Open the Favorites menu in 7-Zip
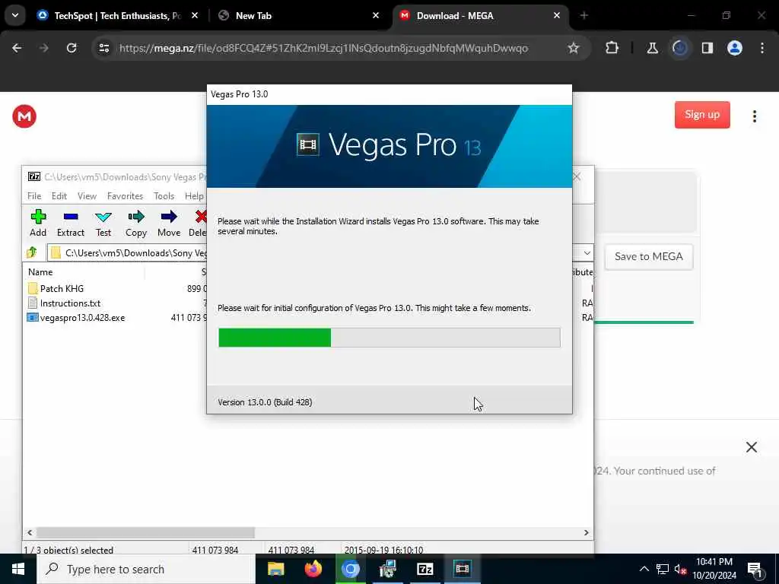Screen dimensions: 779x584 pyautogui.click(x=126, y=195)
